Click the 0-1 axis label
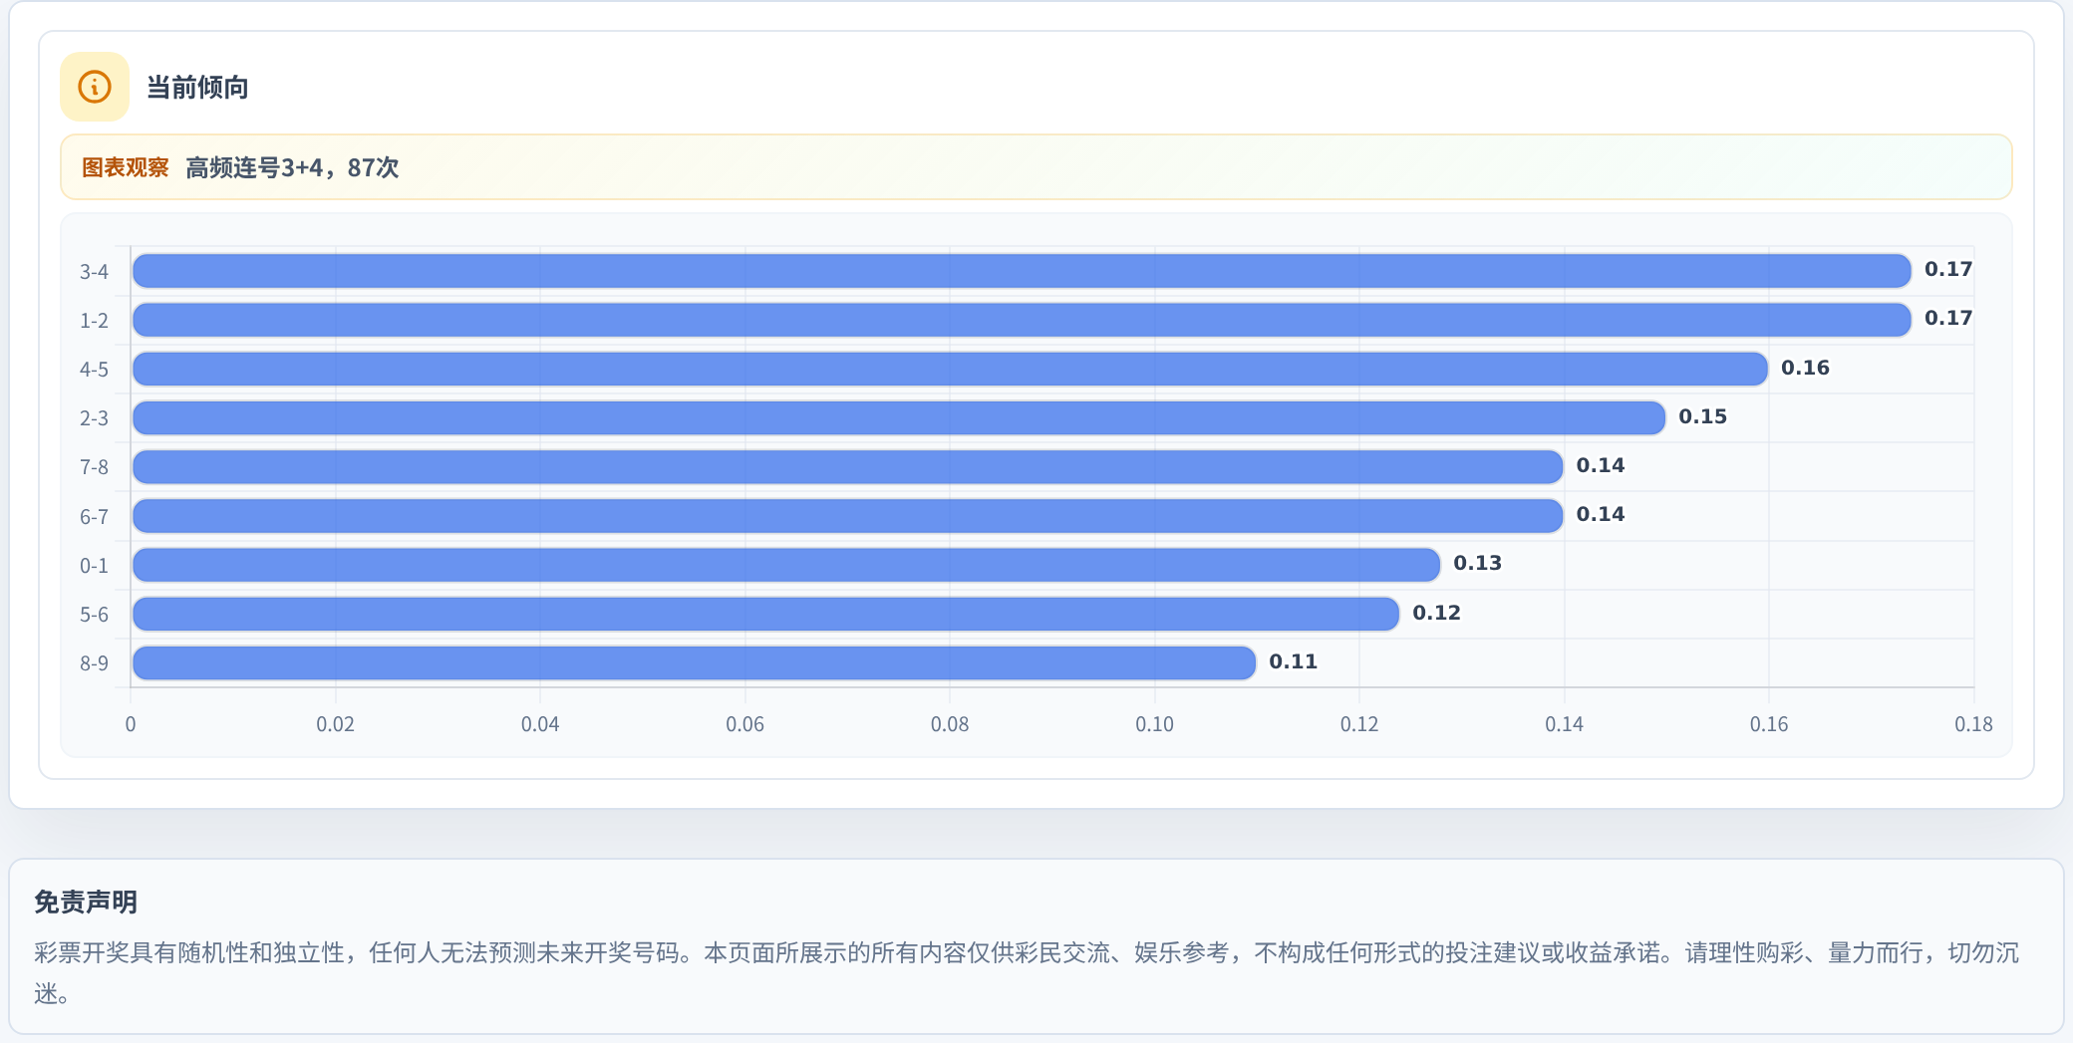 (94, 565)
